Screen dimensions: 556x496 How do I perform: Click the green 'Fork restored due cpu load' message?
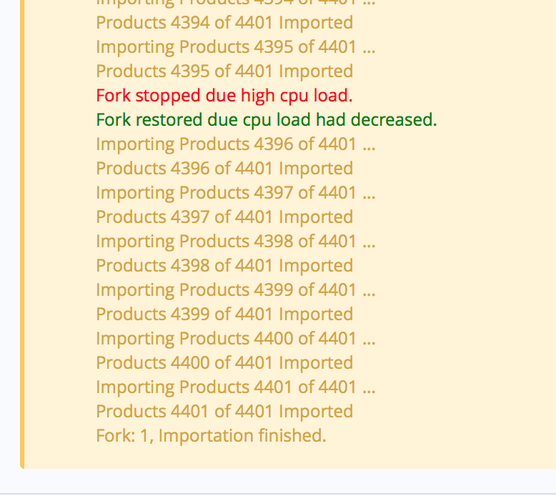tap(267, 120)
